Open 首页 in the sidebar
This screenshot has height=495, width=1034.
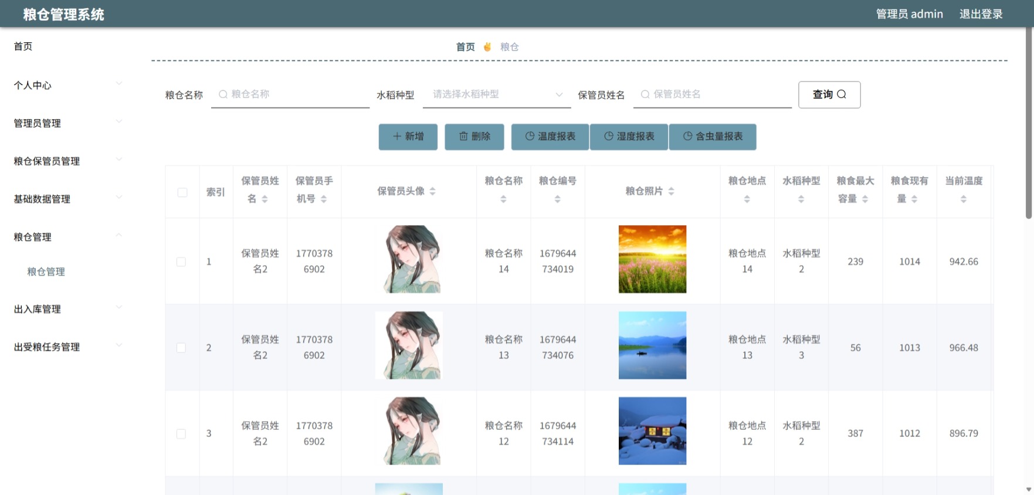[x=23, y=46]
